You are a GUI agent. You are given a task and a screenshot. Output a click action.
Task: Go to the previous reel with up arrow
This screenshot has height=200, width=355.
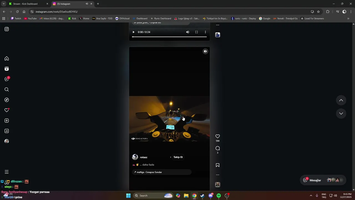(x=341, y=100)
